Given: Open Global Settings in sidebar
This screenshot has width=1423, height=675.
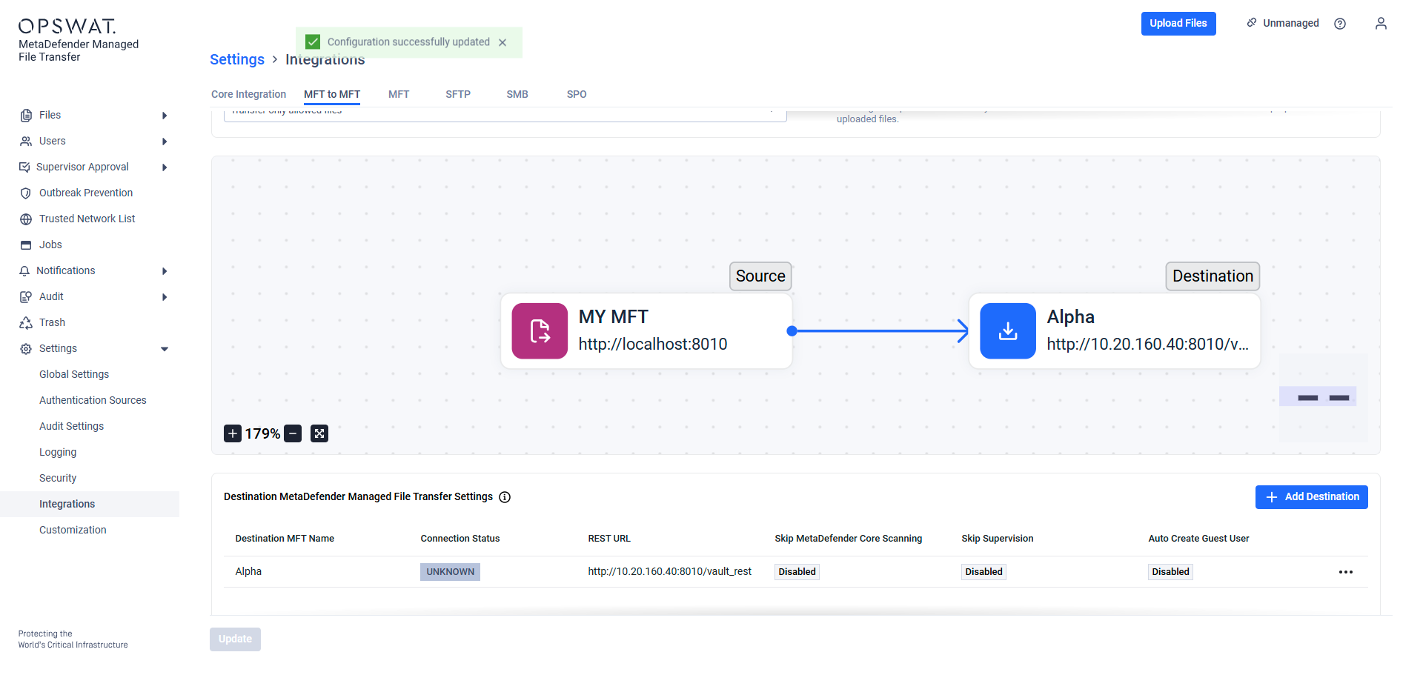Looking at the screenshot, I should pyautogui.click(x=74, y=375).
